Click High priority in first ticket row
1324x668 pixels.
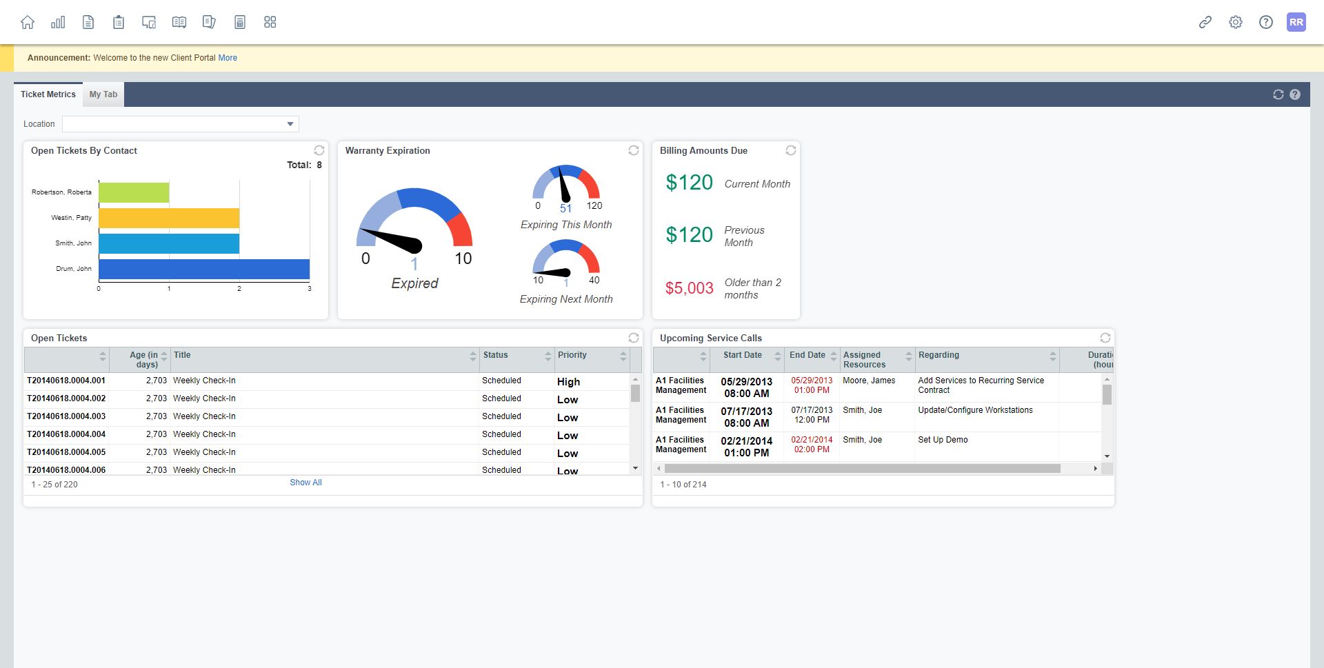pyautogui.click(x=568, y=382)
